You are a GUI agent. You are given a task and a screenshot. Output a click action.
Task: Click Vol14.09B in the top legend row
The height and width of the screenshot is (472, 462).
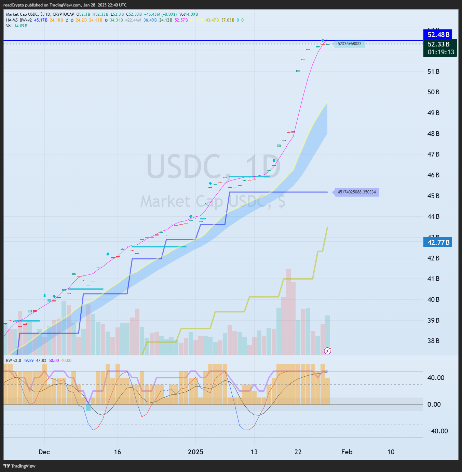tap(189, 14)
